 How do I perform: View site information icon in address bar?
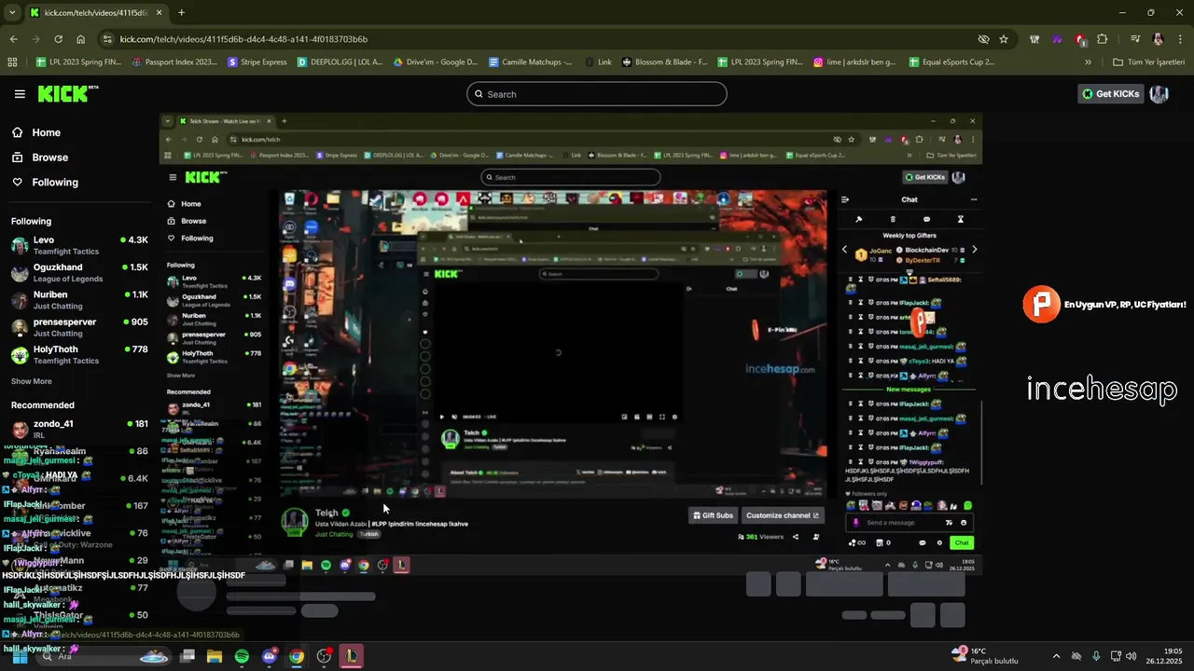[x=108, y=39]
